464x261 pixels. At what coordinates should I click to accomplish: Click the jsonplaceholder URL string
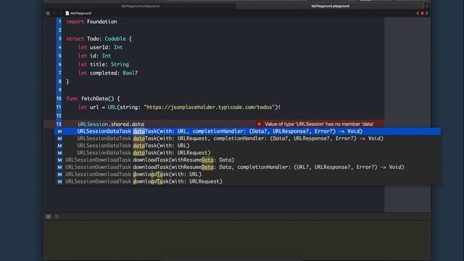point(210,107)
